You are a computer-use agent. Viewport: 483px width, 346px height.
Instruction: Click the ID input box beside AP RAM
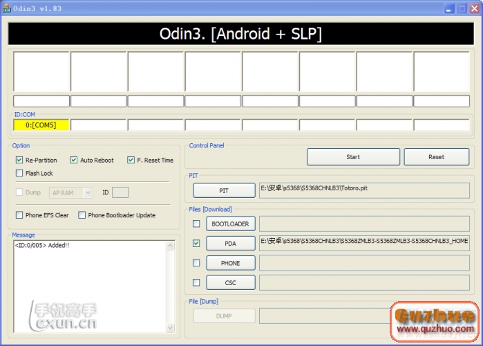(120, 192)
